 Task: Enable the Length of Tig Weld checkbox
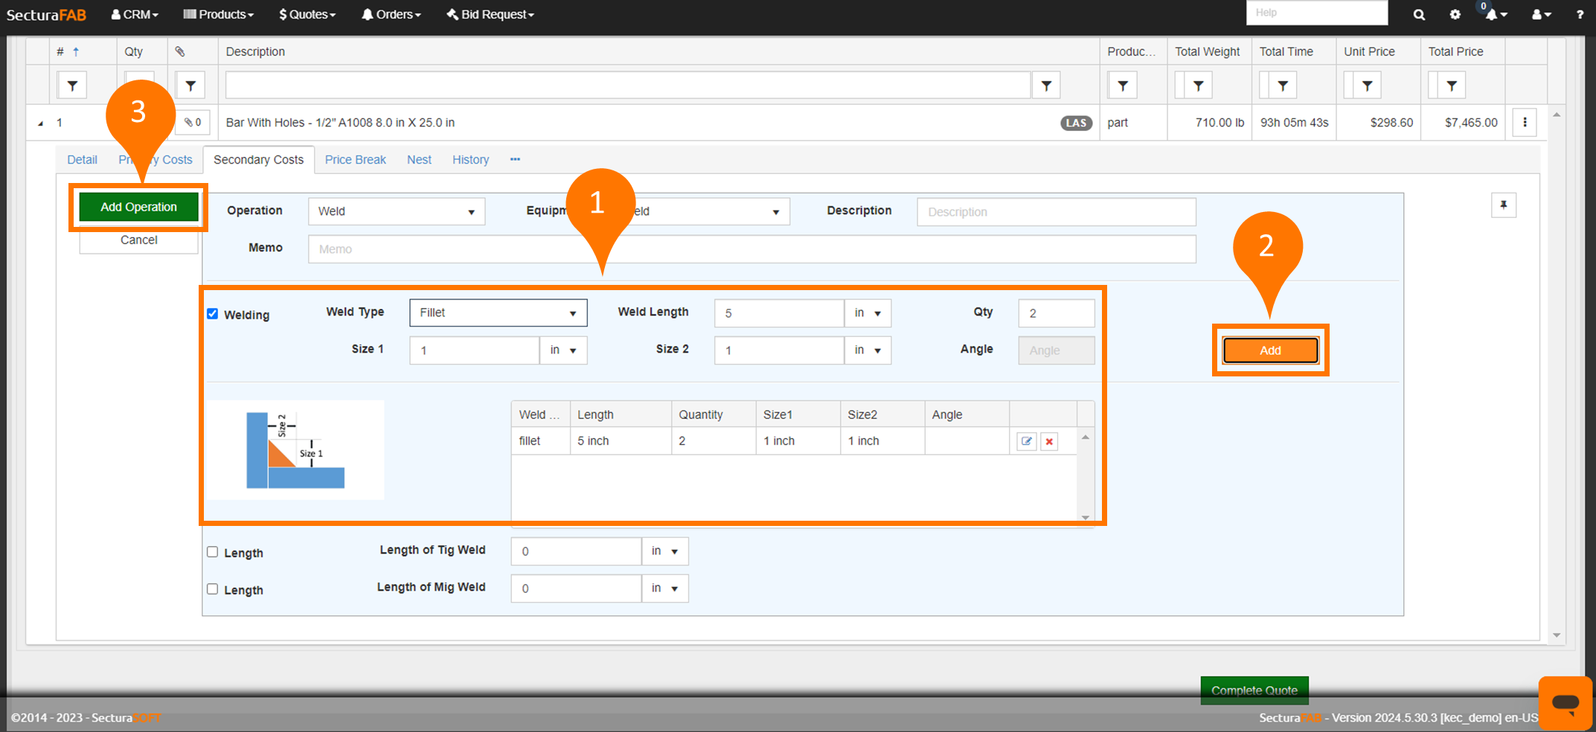click(213, 552)
